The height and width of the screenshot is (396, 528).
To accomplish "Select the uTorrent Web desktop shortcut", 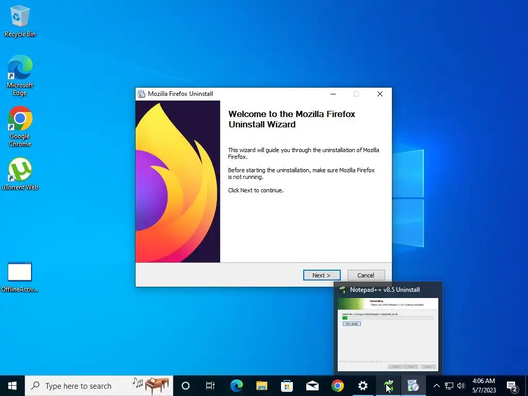I will [x=20, y=174].
